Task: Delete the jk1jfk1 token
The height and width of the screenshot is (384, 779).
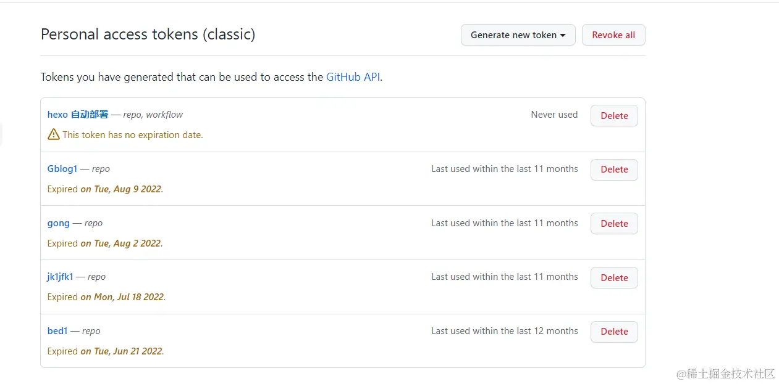Action: [x=614, y=278]
